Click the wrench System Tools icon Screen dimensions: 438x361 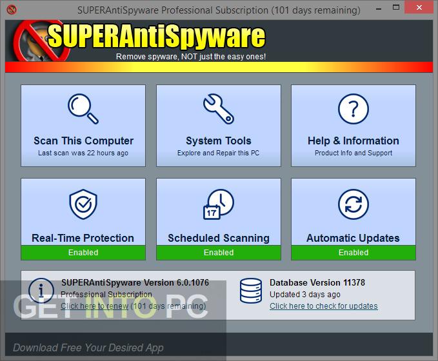point(219,109)
